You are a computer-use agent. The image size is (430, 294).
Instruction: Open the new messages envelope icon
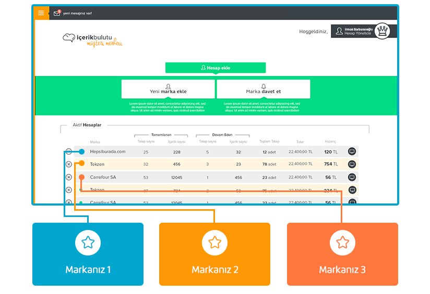point(57,13)
